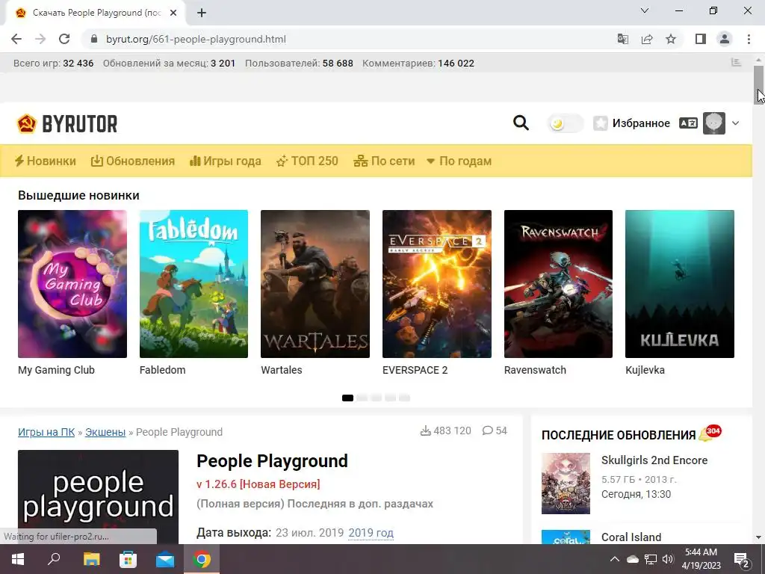Click the download count icon 483 120
The image size is (765, 574).
tap(425, 431)
